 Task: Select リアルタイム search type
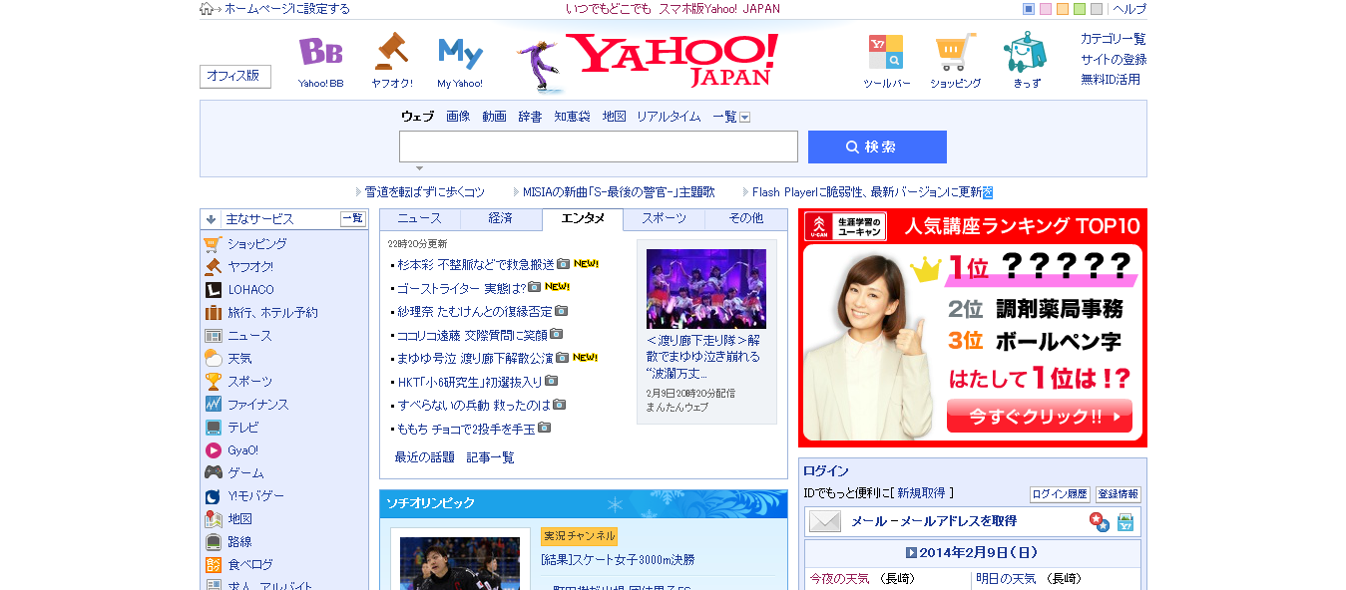click(669, 117)
